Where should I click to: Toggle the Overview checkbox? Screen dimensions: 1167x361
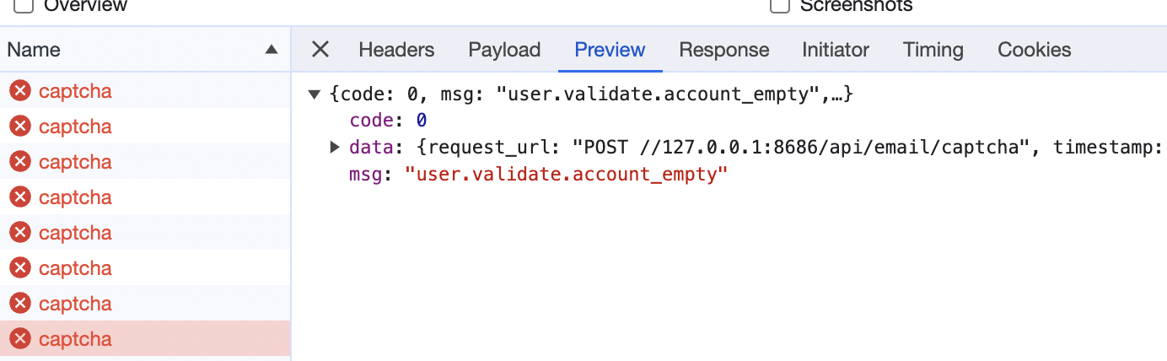click(24, 5)
